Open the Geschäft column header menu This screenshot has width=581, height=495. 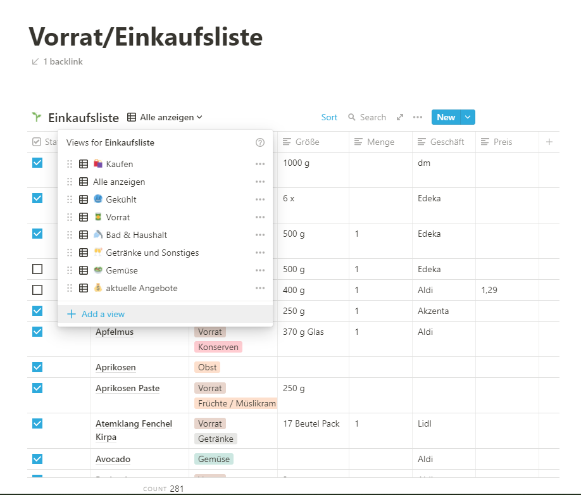pos(443,142)
